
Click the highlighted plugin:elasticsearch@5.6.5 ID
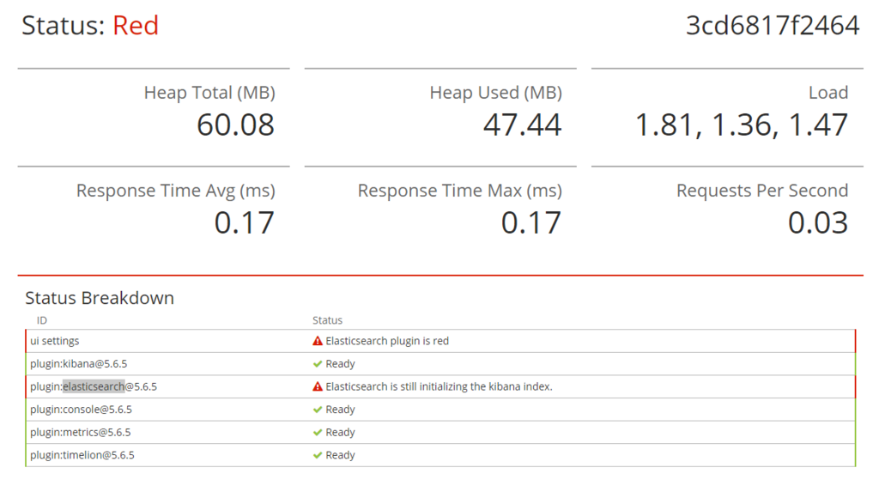[94, 386]
